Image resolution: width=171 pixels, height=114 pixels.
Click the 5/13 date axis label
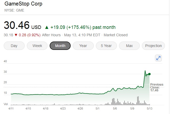click(x=149, y=108)
